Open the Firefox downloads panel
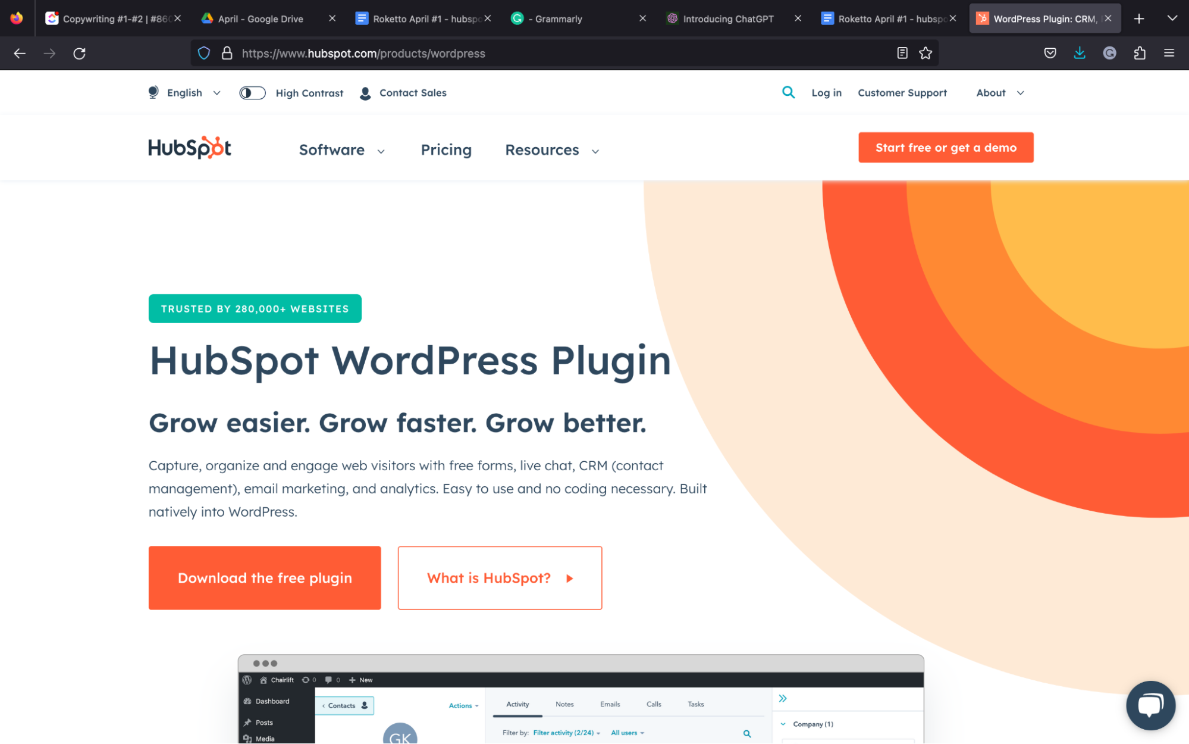Image resolution: width=1189 pixels, height=744 pixels. tap(1080, 53)
